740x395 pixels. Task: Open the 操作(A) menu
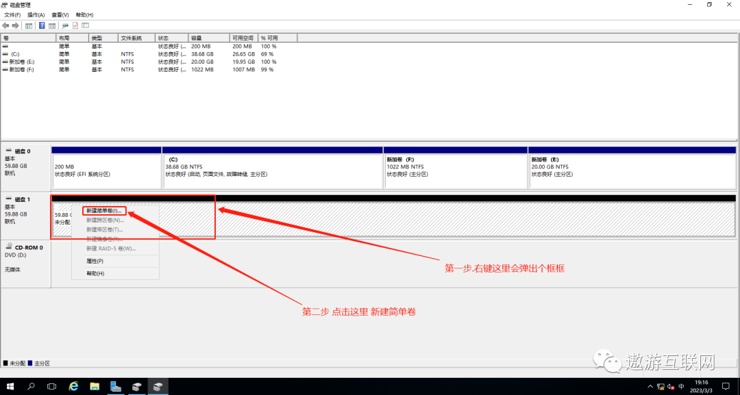tap(36, 15)
